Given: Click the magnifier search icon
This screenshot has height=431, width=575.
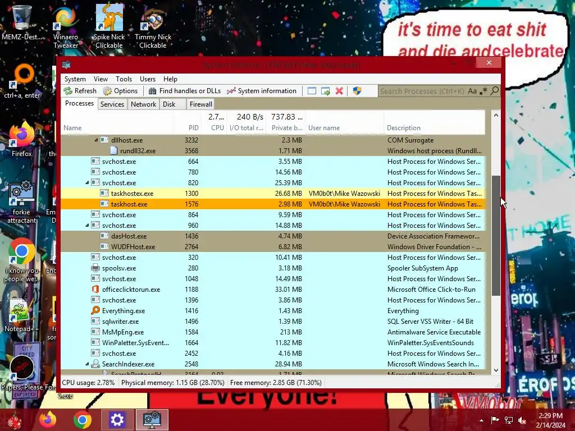Looking at the screenshot, I should [495, 90].
